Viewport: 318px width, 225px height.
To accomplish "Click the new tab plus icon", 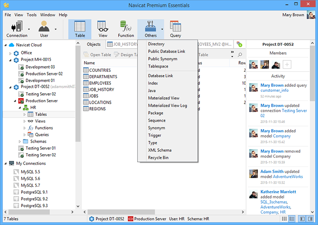I will [x=239, y=44].
